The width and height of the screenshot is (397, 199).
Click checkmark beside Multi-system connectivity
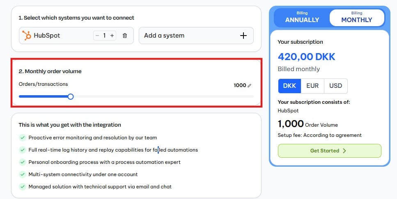tap(23, 174)
